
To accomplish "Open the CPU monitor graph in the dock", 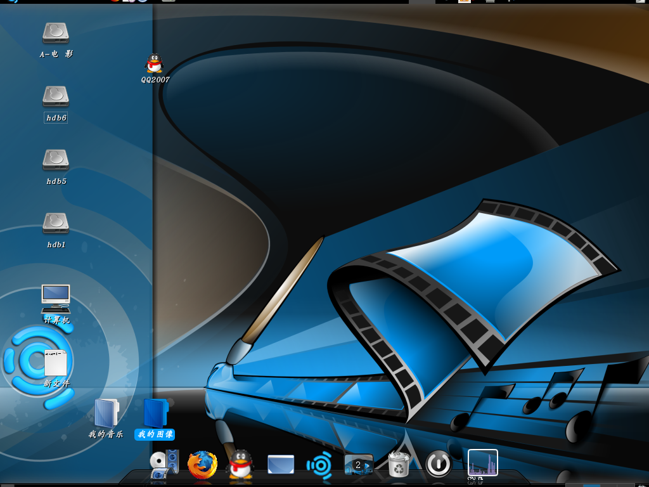I will [482, 462].
